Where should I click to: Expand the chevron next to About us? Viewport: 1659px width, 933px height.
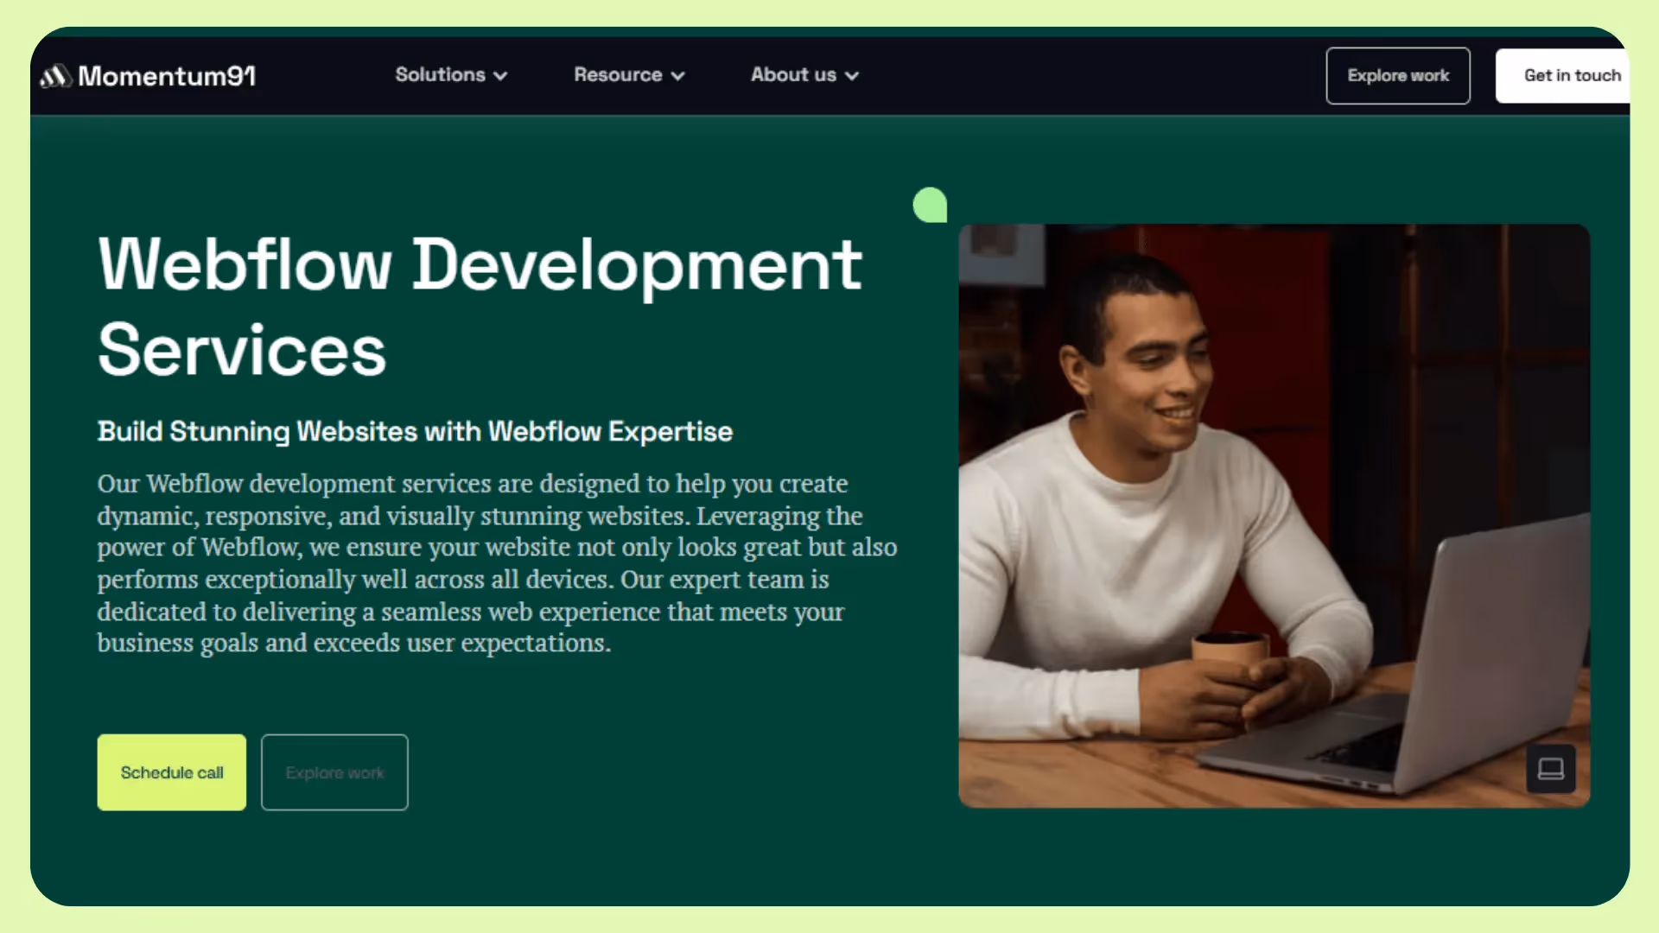click(852, 76)
